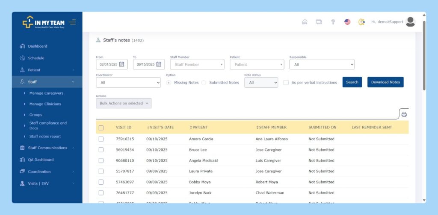Click the user profile avatar
The height and width of the screenshot is (215, 438).
[x=410, y=22]
